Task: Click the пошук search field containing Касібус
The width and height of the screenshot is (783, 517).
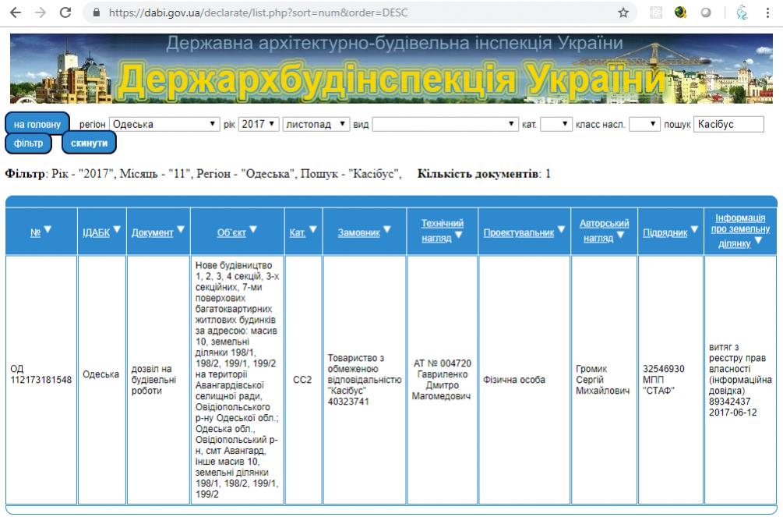Action: point(728,124)
